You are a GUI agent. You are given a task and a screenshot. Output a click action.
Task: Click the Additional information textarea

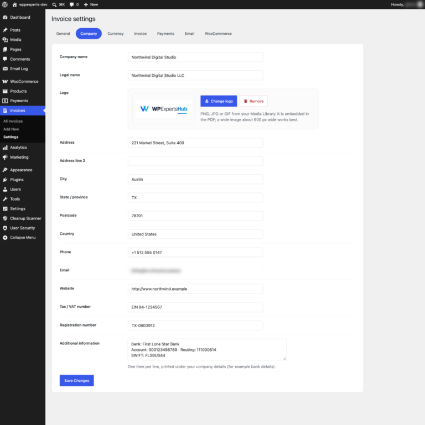[x=207, y=350]
